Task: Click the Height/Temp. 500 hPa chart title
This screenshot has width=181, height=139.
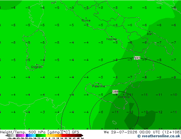Action: [x=23, y=132]
